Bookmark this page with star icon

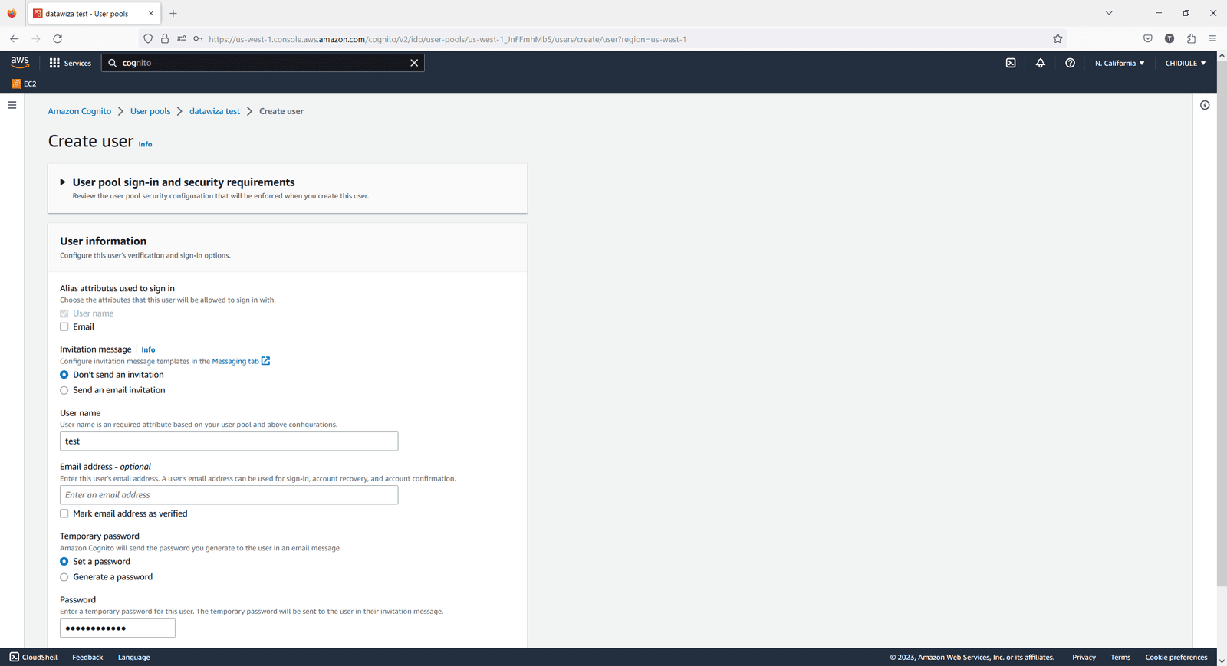click(x=1058, y=38)
